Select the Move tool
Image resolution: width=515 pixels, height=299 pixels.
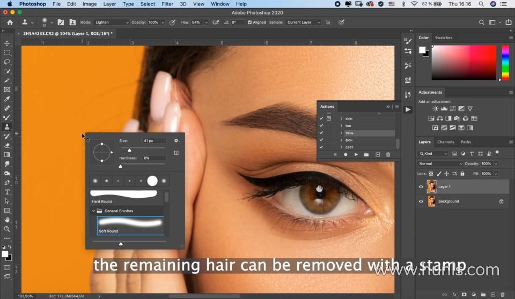[7, 43]
